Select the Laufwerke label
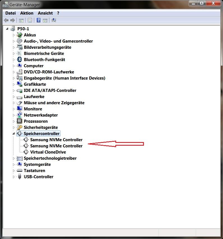This screenshot has width=223, height=239. [34, 96]
